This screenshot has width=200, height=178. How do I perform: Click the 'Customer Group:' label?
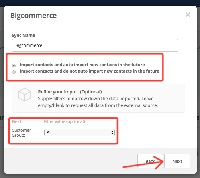[21, 133]
